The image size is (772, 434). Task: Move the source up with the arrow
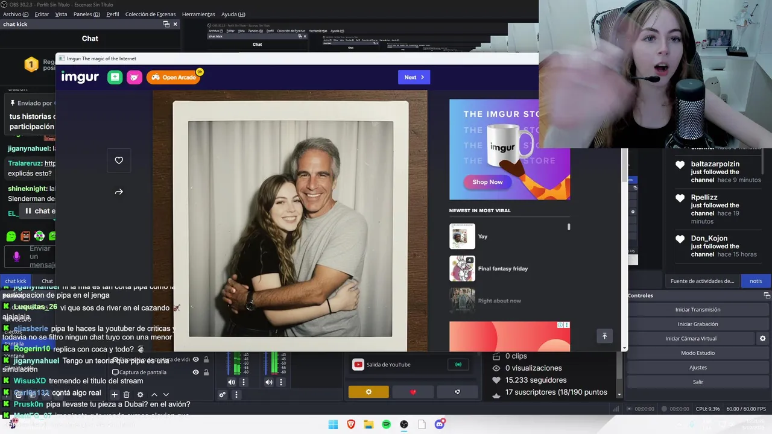pos(154,395)
